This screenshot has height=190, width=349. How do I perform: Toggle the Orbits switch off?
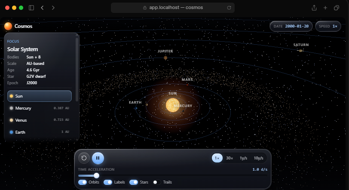(x=83, y=182)
